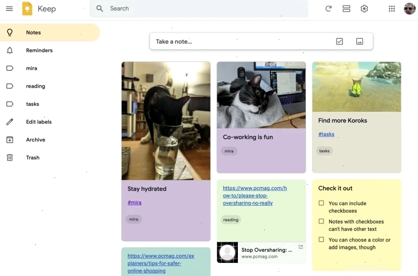Follow the #mira hashtag link

point(134,203)
